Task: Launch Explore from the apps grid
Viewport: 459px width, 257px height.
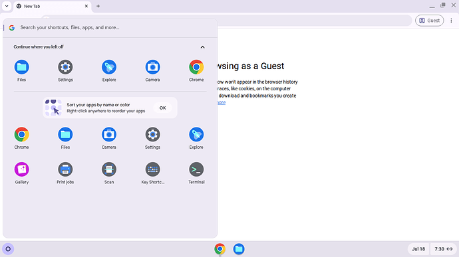Action: pos(196,138)
